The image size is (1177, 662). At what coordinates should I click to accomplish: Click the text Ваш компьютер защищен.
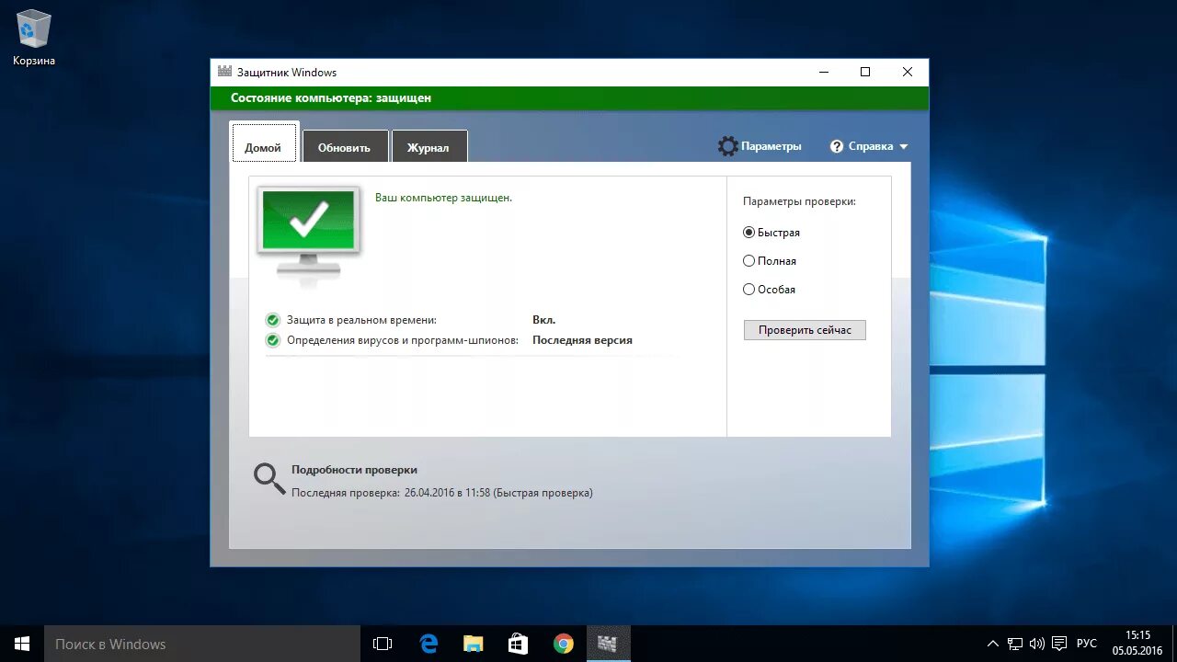point(443,198)
